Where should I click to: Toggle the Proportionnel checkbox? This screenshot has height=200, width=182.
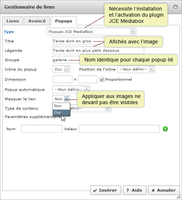pos(102,80)
